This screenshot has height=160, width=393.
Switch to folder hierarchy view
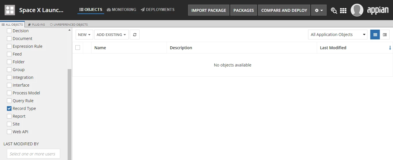385,35
